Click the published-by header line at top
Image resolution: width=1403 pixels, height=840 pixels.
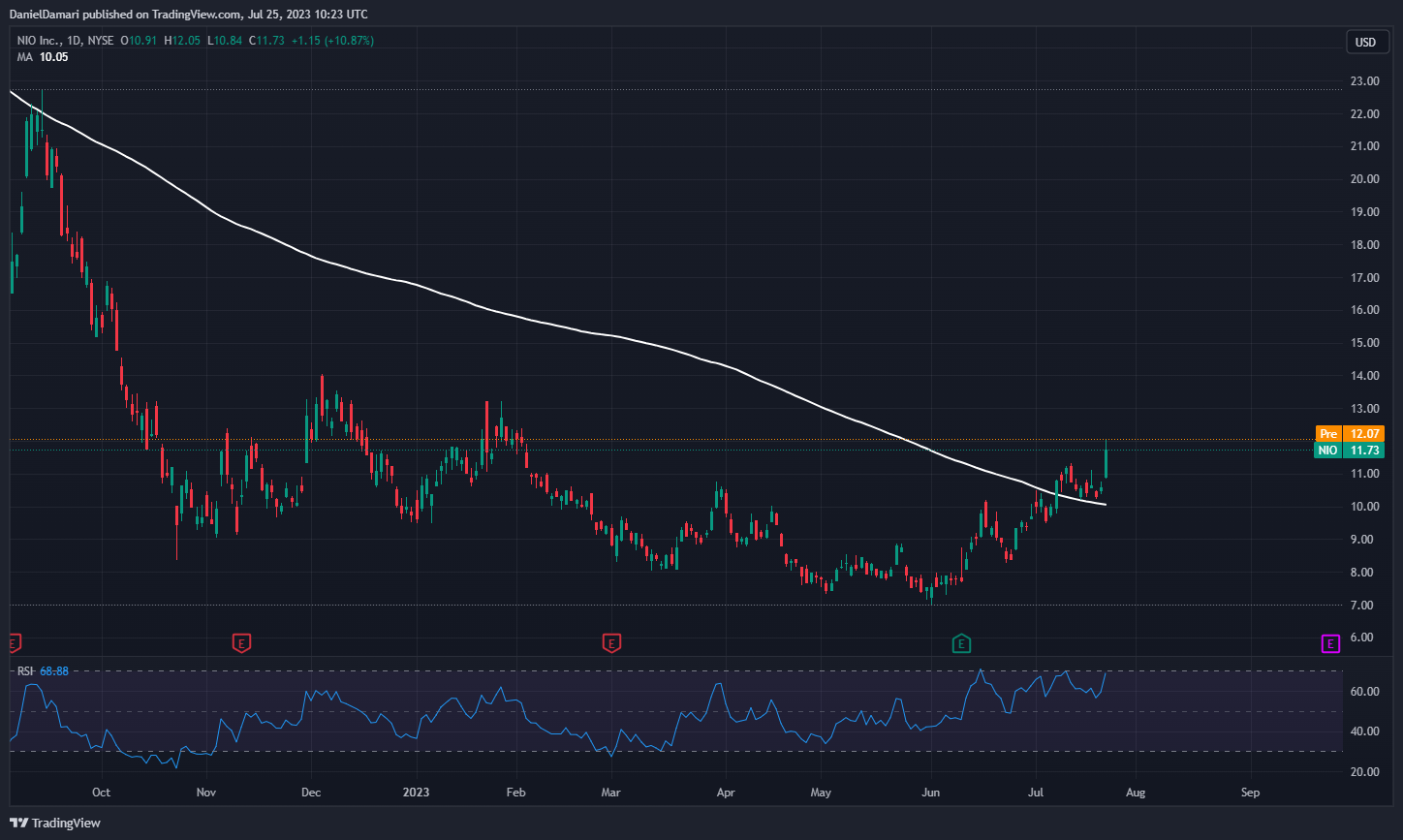click(x=188, y=14)
